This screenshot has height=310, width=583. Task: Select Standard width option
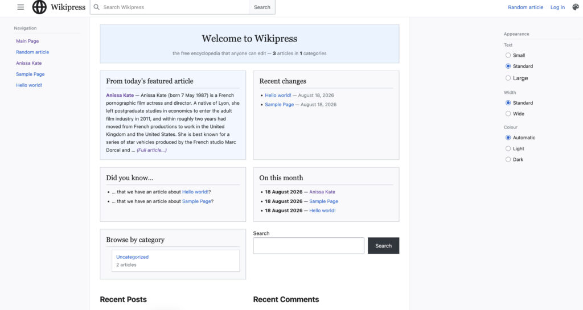pos(508,103)
